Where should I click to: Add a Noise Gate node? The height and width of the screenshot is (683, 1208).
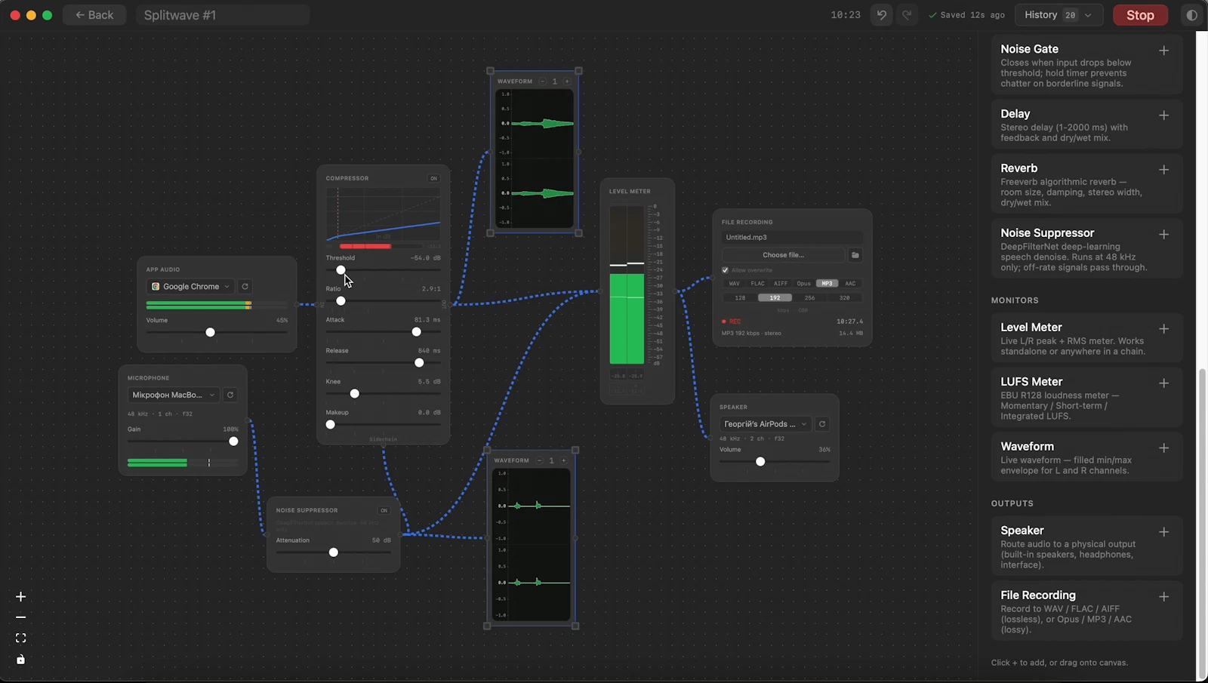1164,51
